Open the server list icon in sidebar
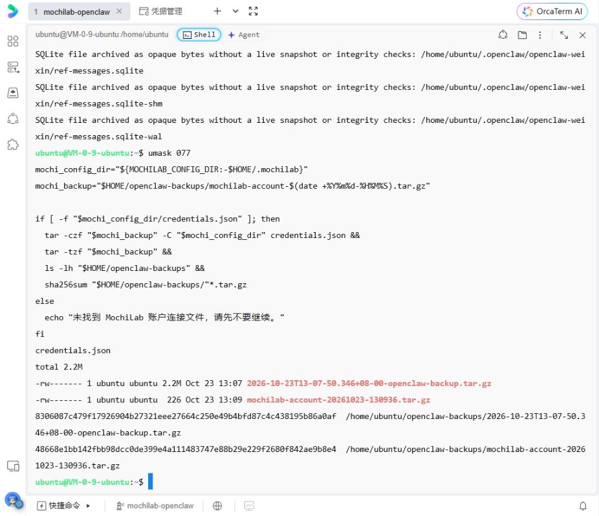 pyautogui.click(x=13, y=67)
